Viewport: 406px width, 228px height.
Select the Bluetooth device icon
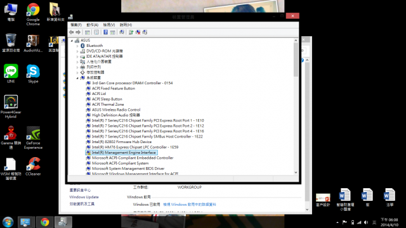82,46
